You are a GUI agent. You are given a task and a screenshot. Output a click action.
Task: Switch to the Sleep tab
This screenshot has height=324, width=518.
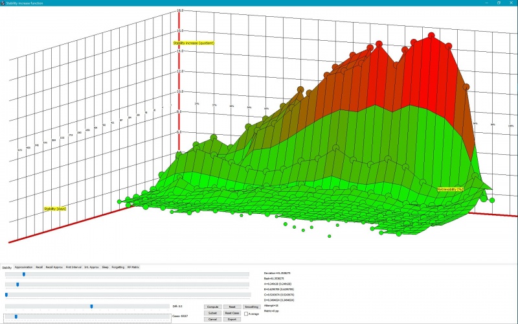105,267
